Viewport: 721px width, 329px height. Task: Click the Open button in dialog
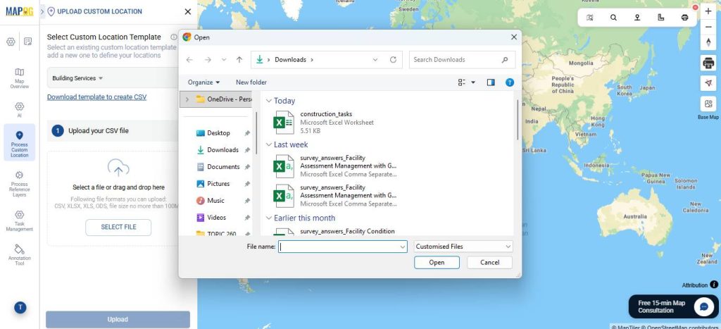coord(437,262)
